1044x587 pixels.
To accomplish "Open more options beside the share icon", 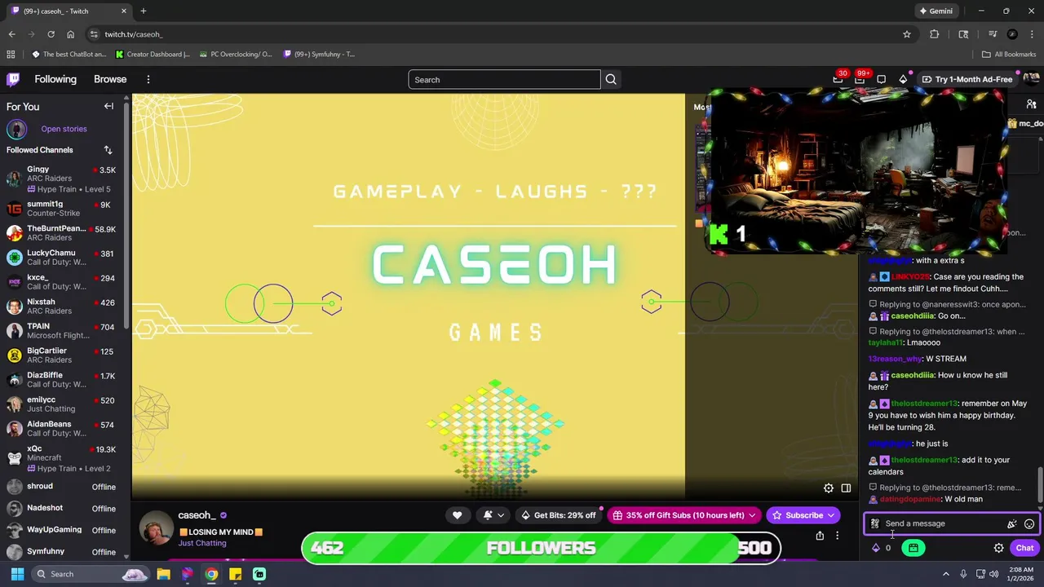I will [837, 536].
